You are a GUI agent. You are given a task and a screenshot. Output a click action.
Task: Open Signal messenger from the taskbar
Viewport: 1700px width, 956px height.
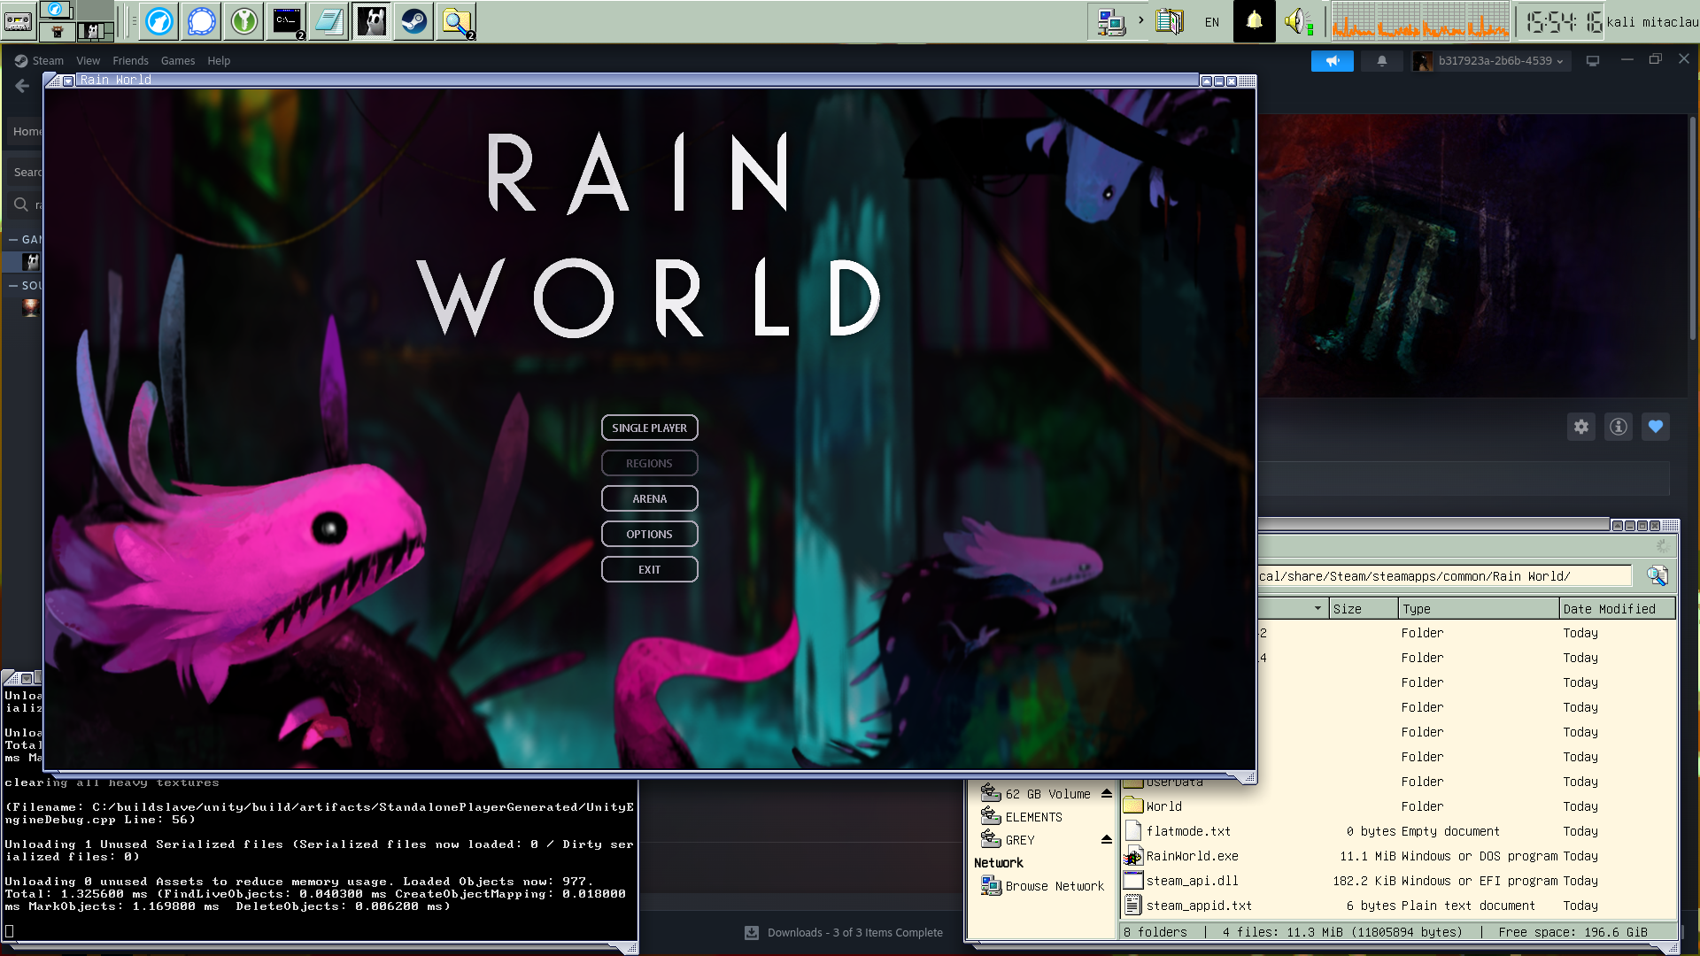click(x=201, y=22)
